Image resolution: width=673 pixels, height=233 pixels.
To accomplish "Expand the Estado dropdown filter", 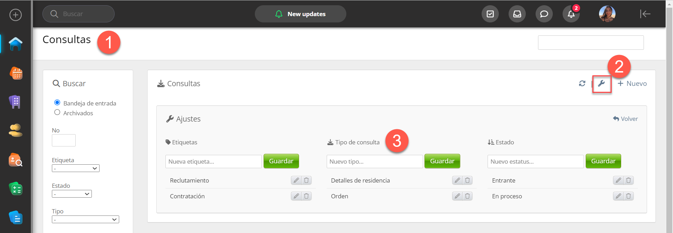I will coord(72,194).
